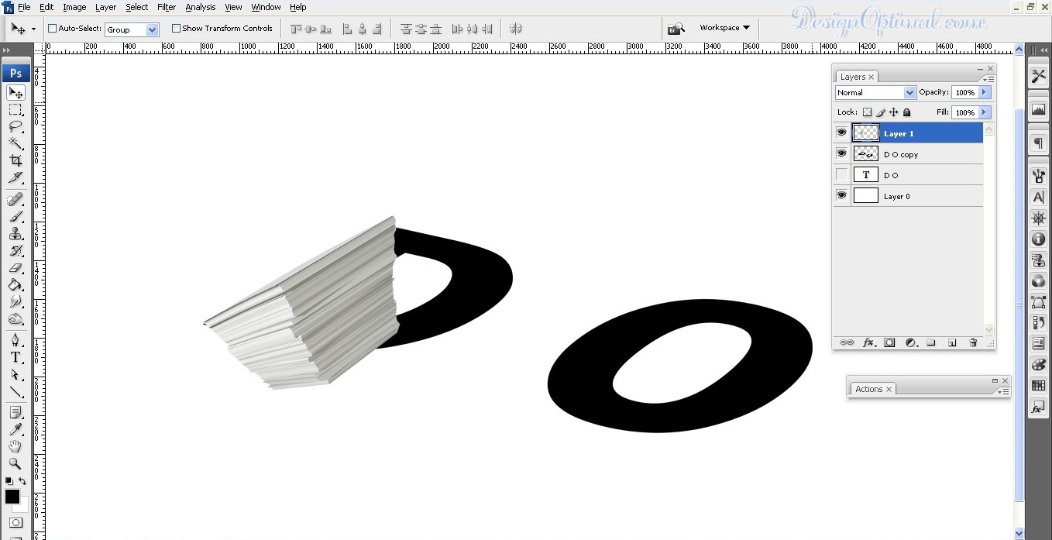Select the Brush tool
1052x540 pixels.
pos(15,217)
